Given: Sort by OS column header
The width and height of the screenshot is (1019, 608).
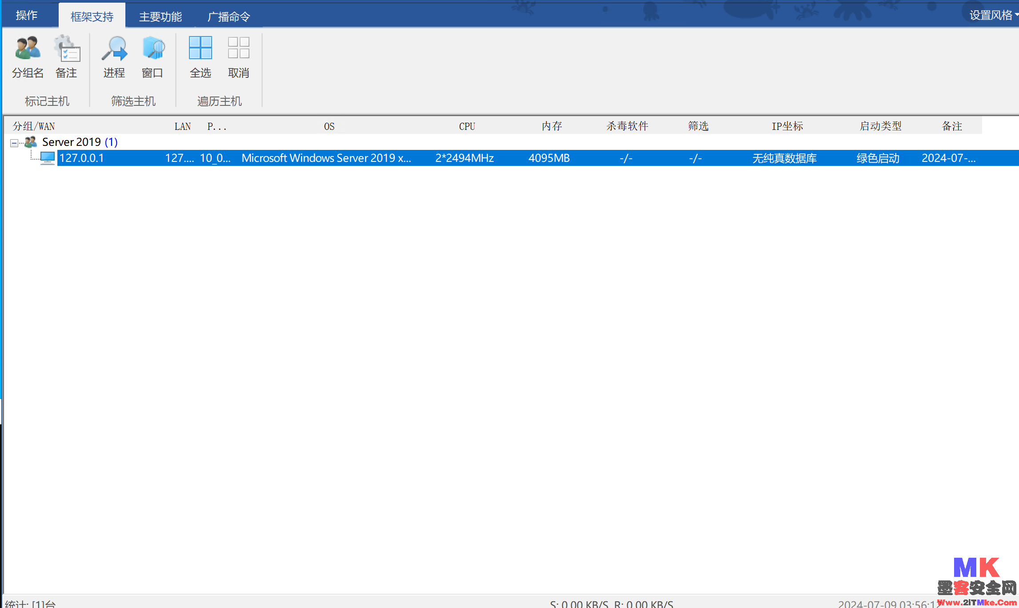Looking at the screenshot, I should click(x=329, y=126).
